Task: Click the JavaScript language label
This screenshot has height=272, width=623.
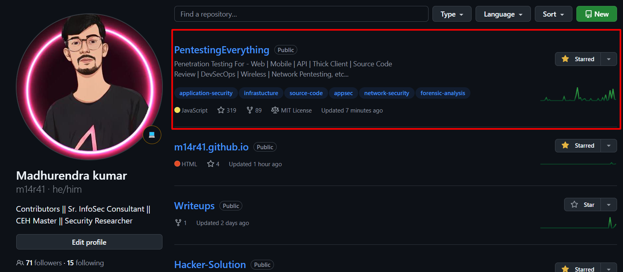Action: click(194, 111)
